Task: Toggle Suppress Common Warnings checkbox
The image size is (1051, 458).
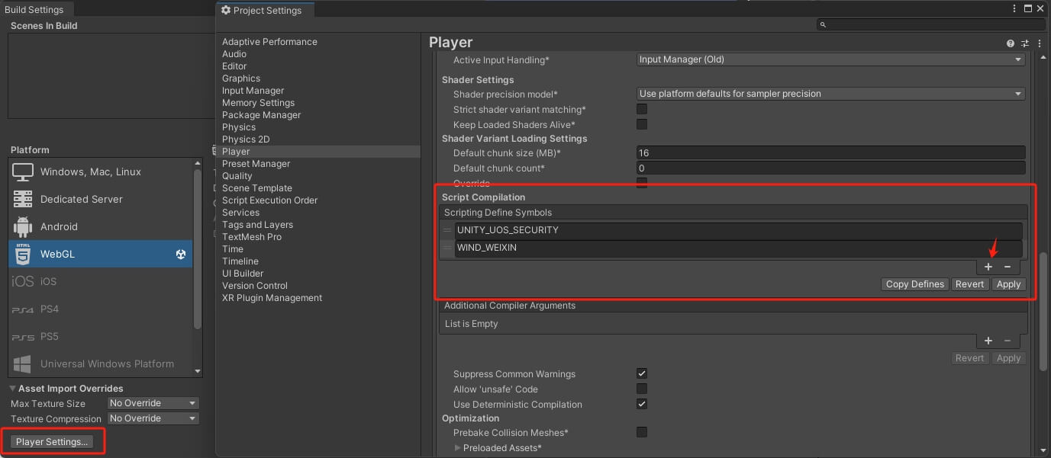Action: (x=642, y=374)
